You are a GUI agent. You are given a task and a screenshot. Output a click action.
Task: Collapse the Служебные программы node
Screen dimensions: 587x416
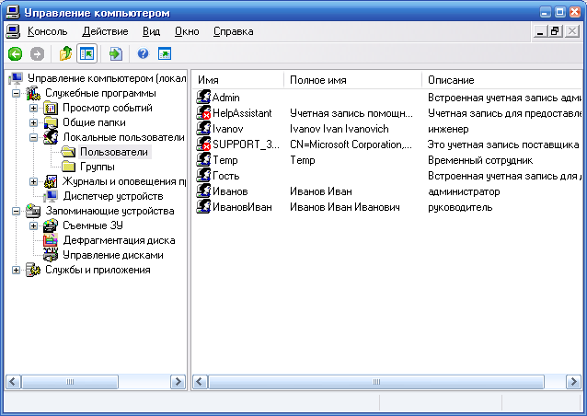(x=16, y=93)
